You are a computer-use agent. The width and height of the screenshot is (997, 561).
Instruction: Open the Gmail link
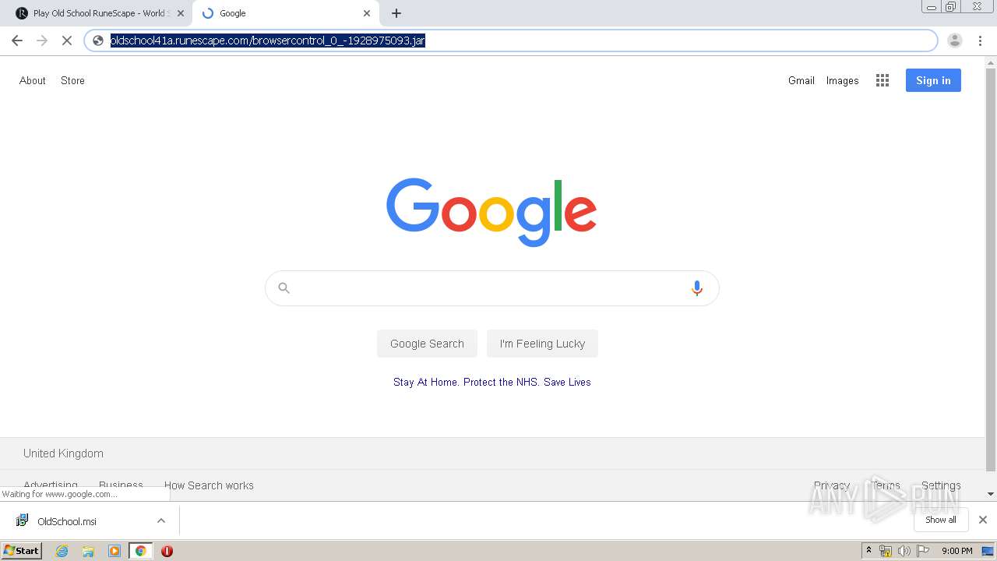point(801,80)
